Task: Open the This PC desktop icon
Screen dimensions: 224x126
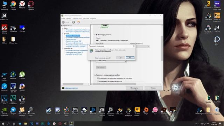Action: pyautogui.click(x=4, y=6)
